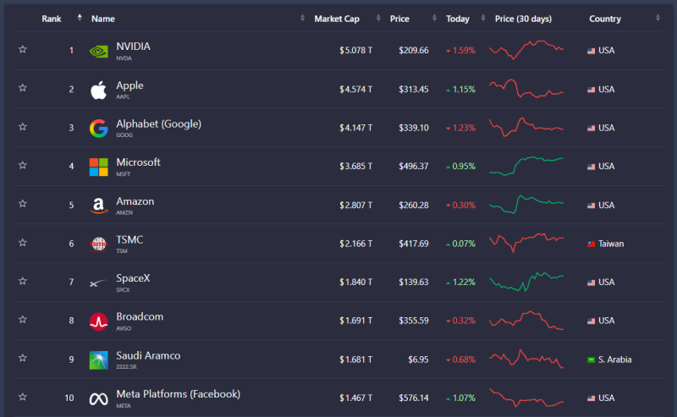
Task: Sort by Name column arrows
Action: click(302, 18)
